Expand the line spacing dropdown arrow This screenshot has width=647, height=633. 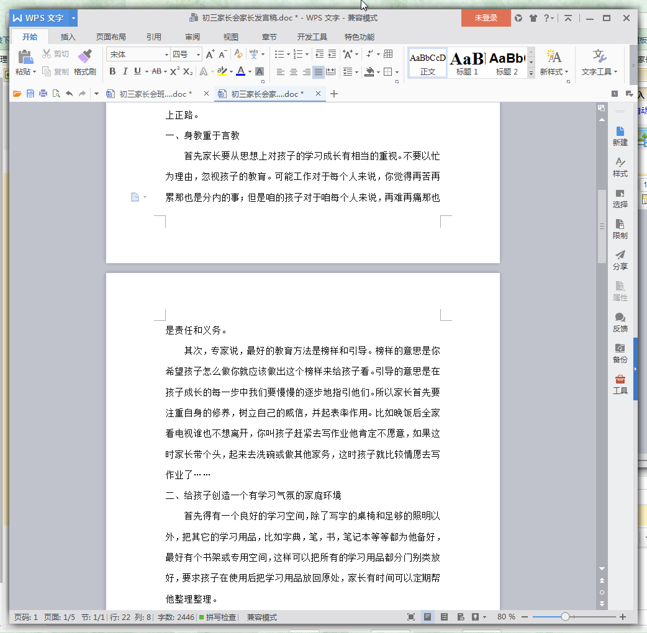pyautogui.click(x=356, y=72)
